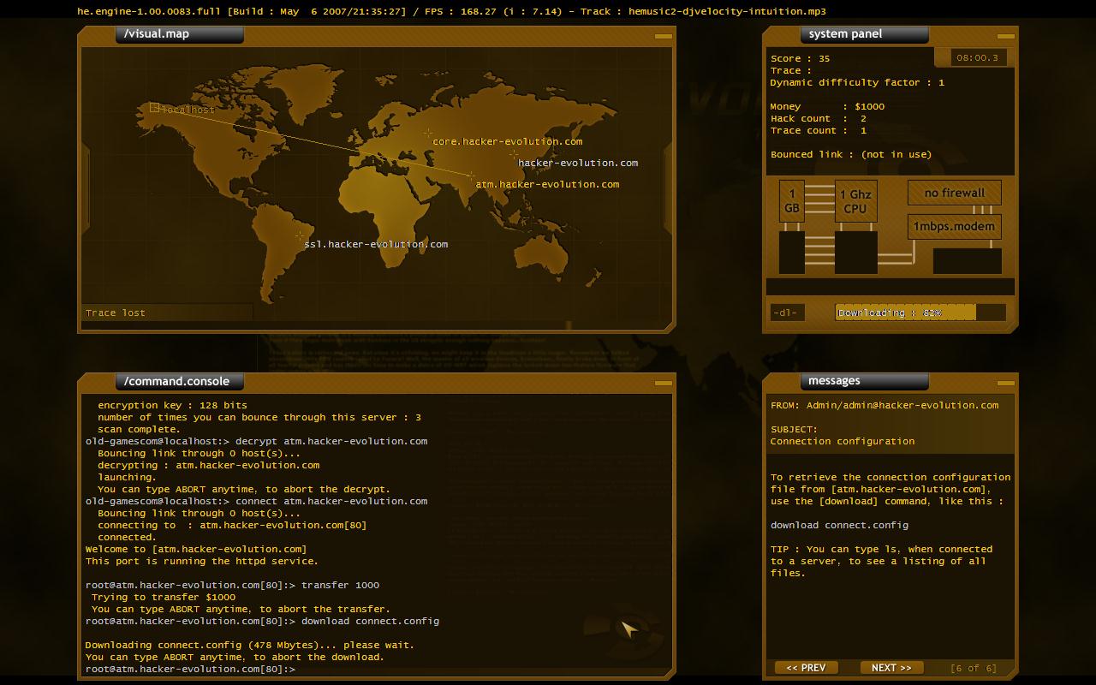Image resolution: width=1096 pixels, height=685 pixels.
Task: Click the Money : $1000 line
Action: point(827,106)
